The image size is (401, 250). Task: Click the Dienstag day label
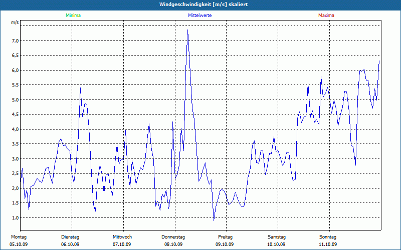[70, 237]
